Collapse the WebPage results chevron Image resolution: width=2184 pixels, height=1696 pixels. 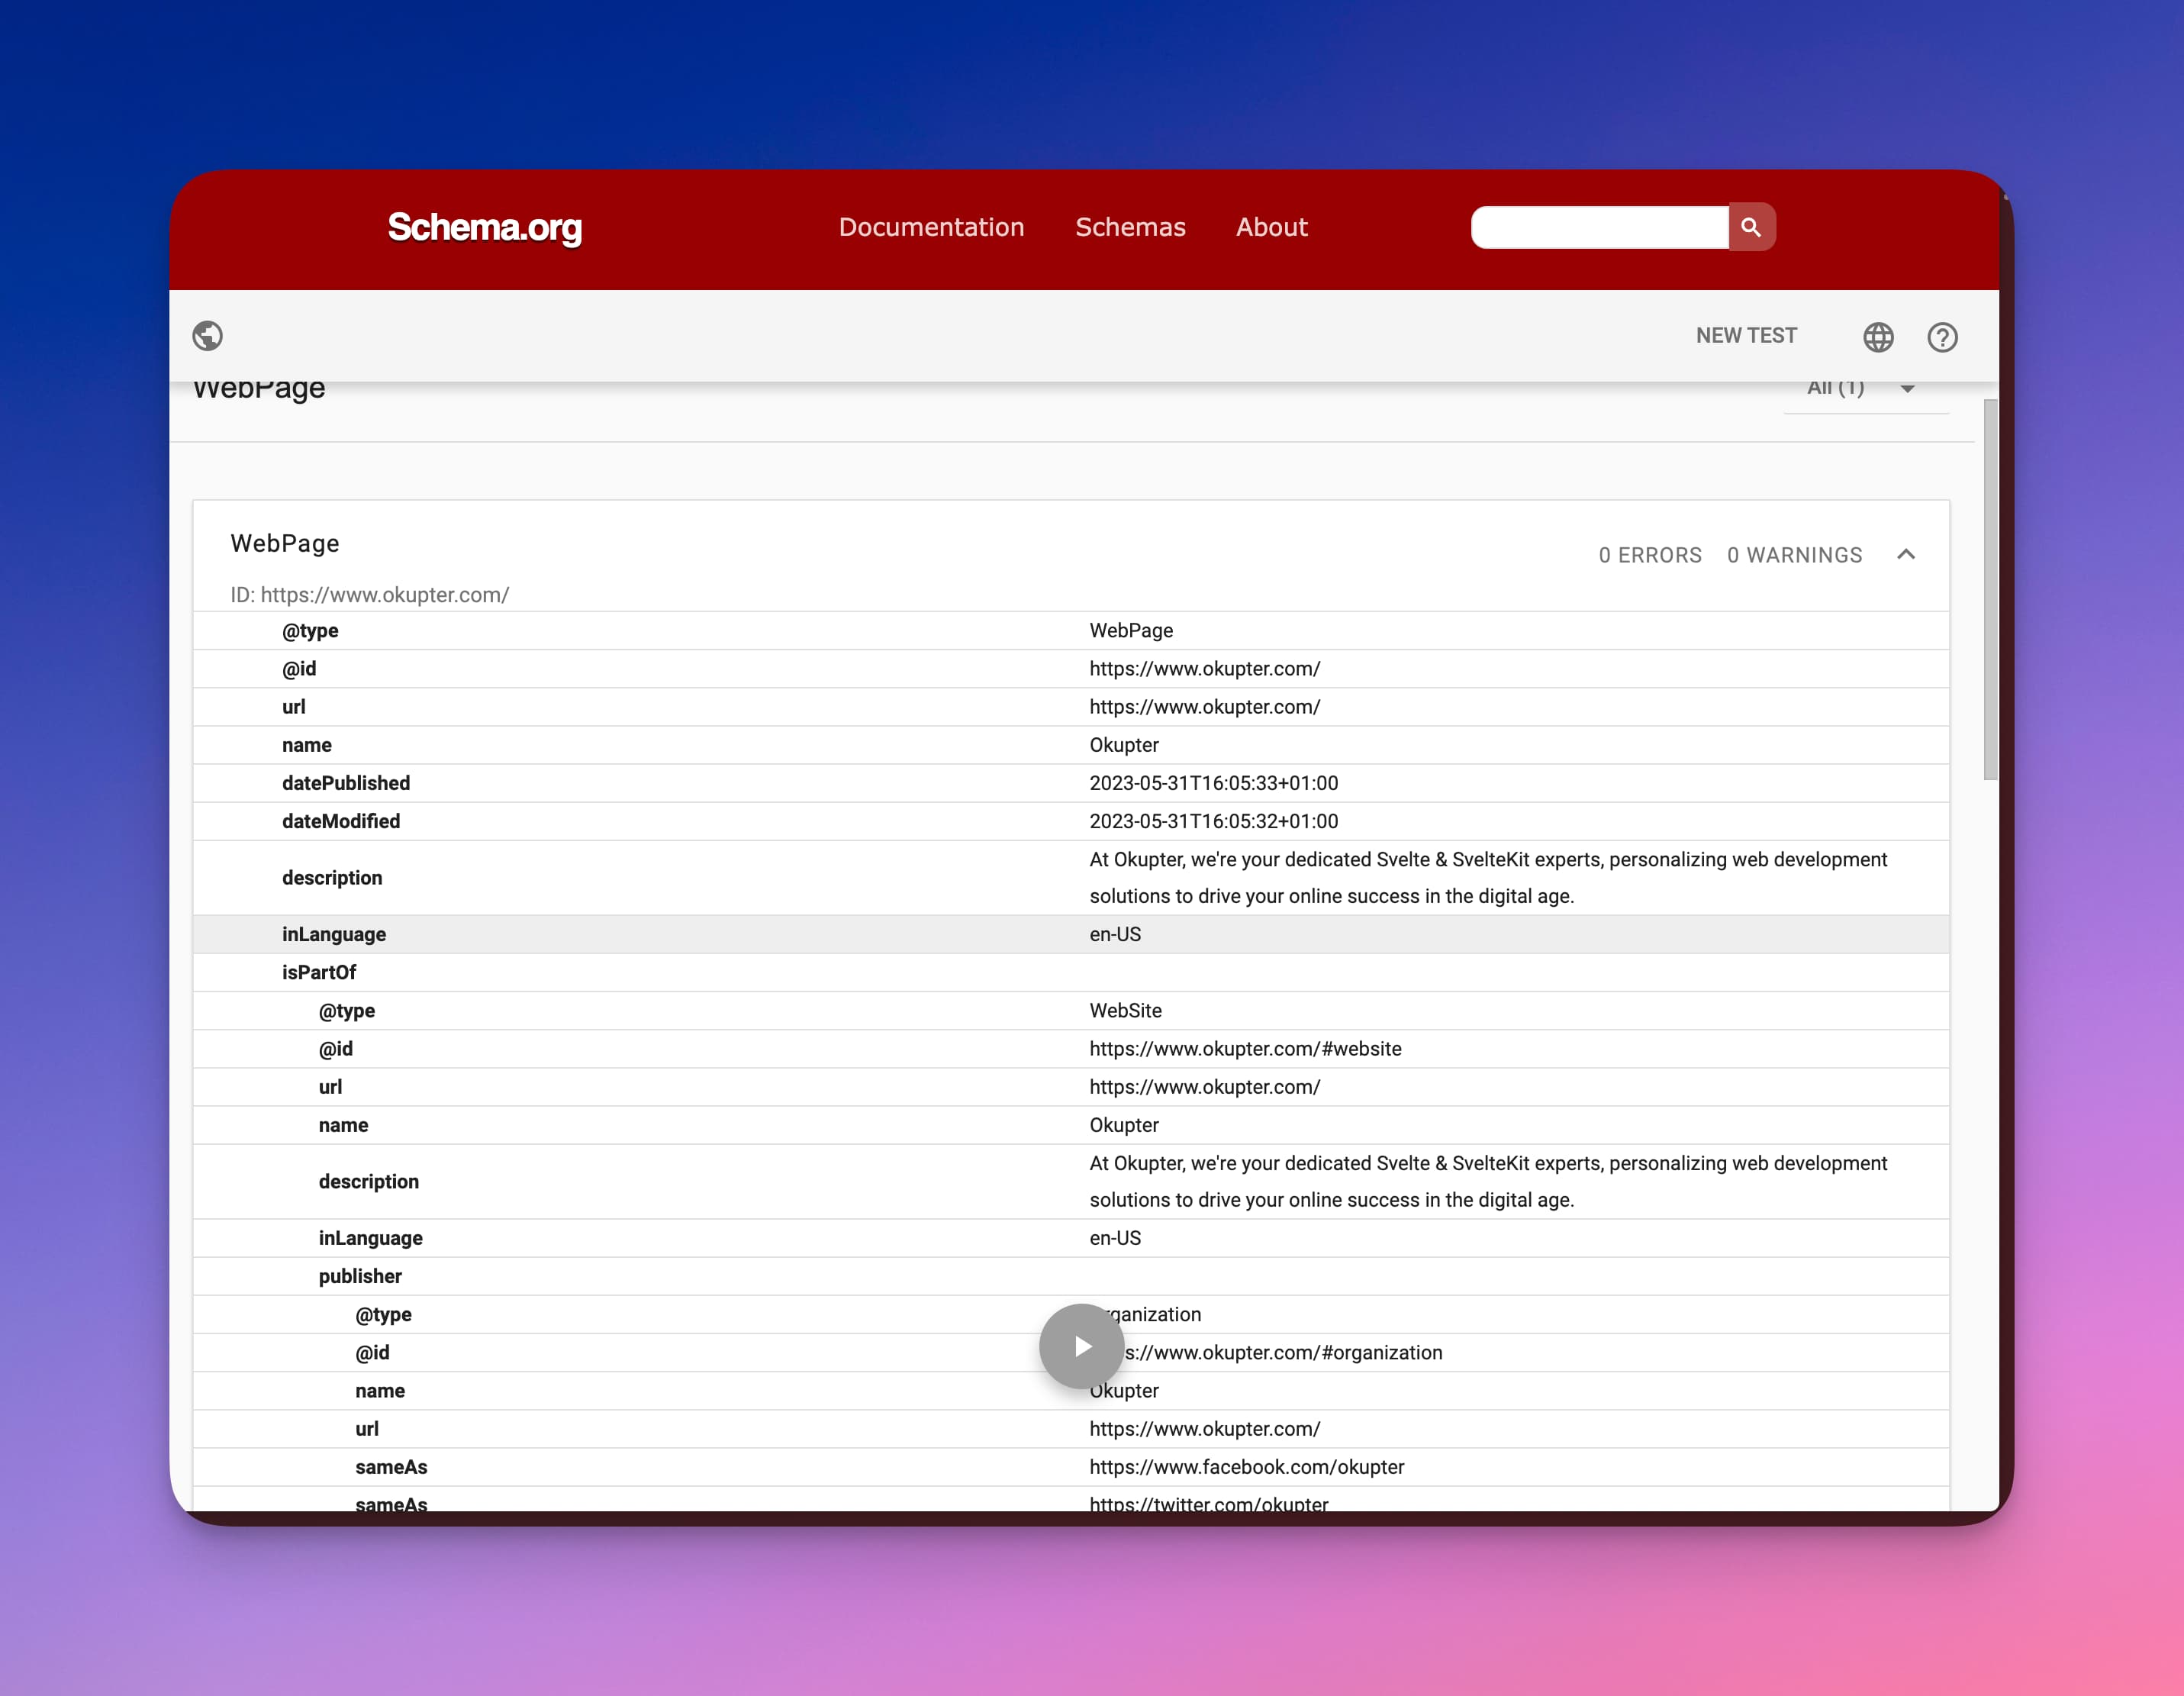1906,554
